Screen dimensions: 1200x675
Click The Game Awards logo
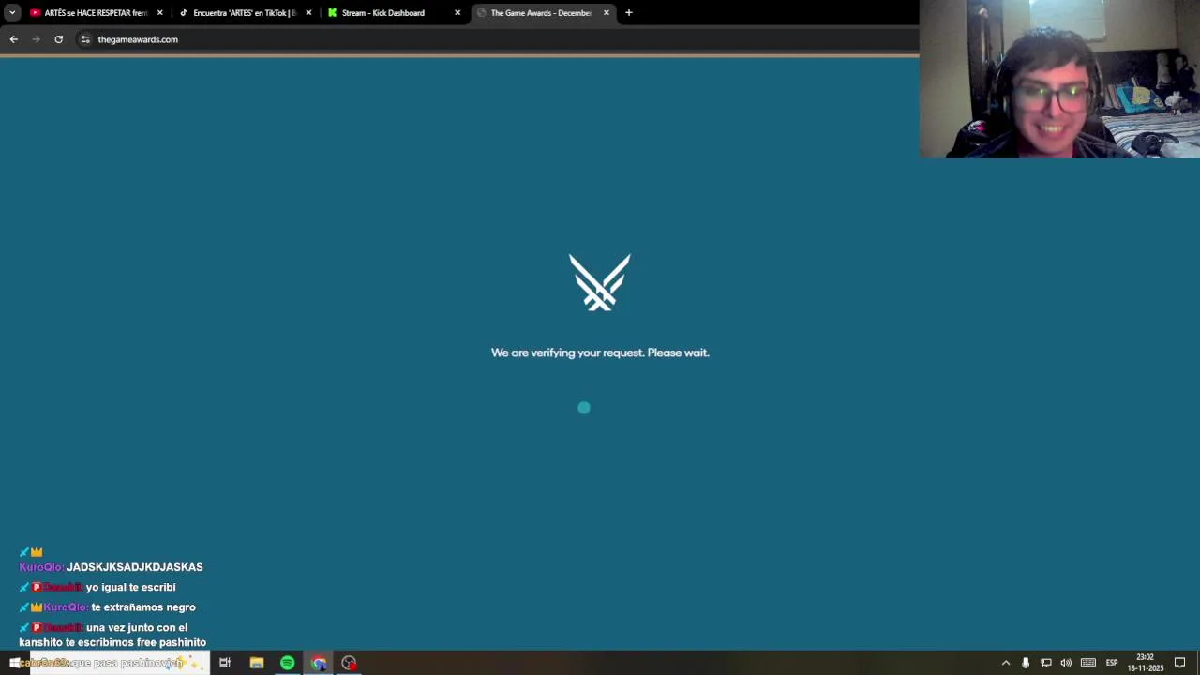[x=600, y=282]
